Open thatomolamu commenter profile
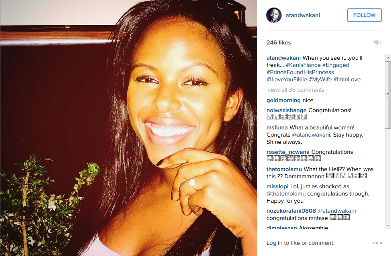Viewport: 391px width, 256px height. pos(284,169)
